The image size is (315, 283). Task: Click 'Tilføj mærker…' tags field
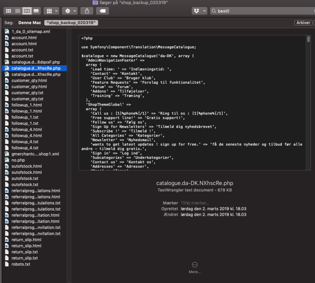195,203
